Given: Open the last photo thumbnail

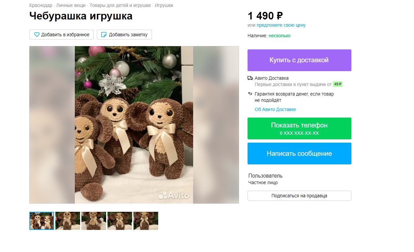Looking at the screenshot, I should (146, 221).
